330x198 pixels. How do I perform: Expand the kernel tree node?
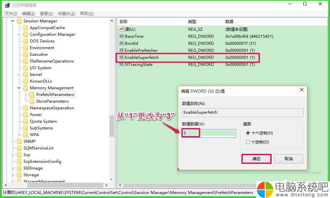point(19,75)
